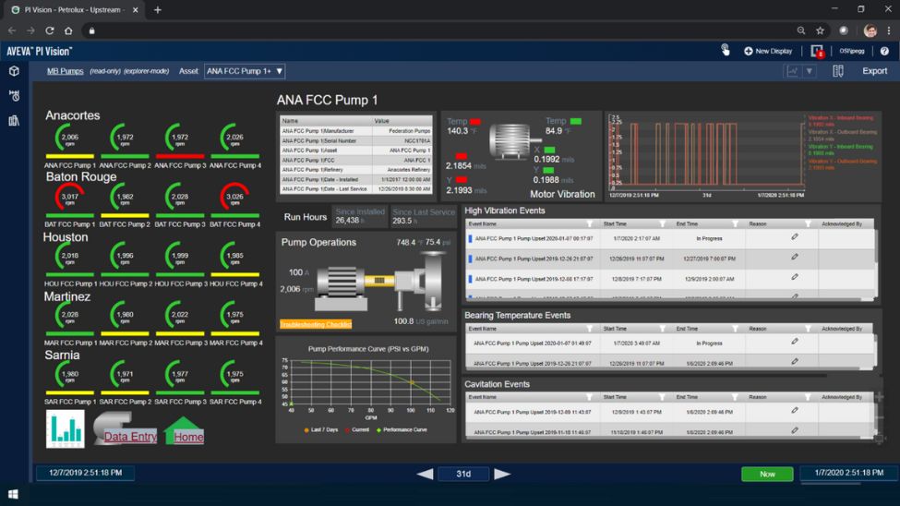Filter Cavitation Events by Start Time
The image size is (900, 506).
(x=663, y=397)
